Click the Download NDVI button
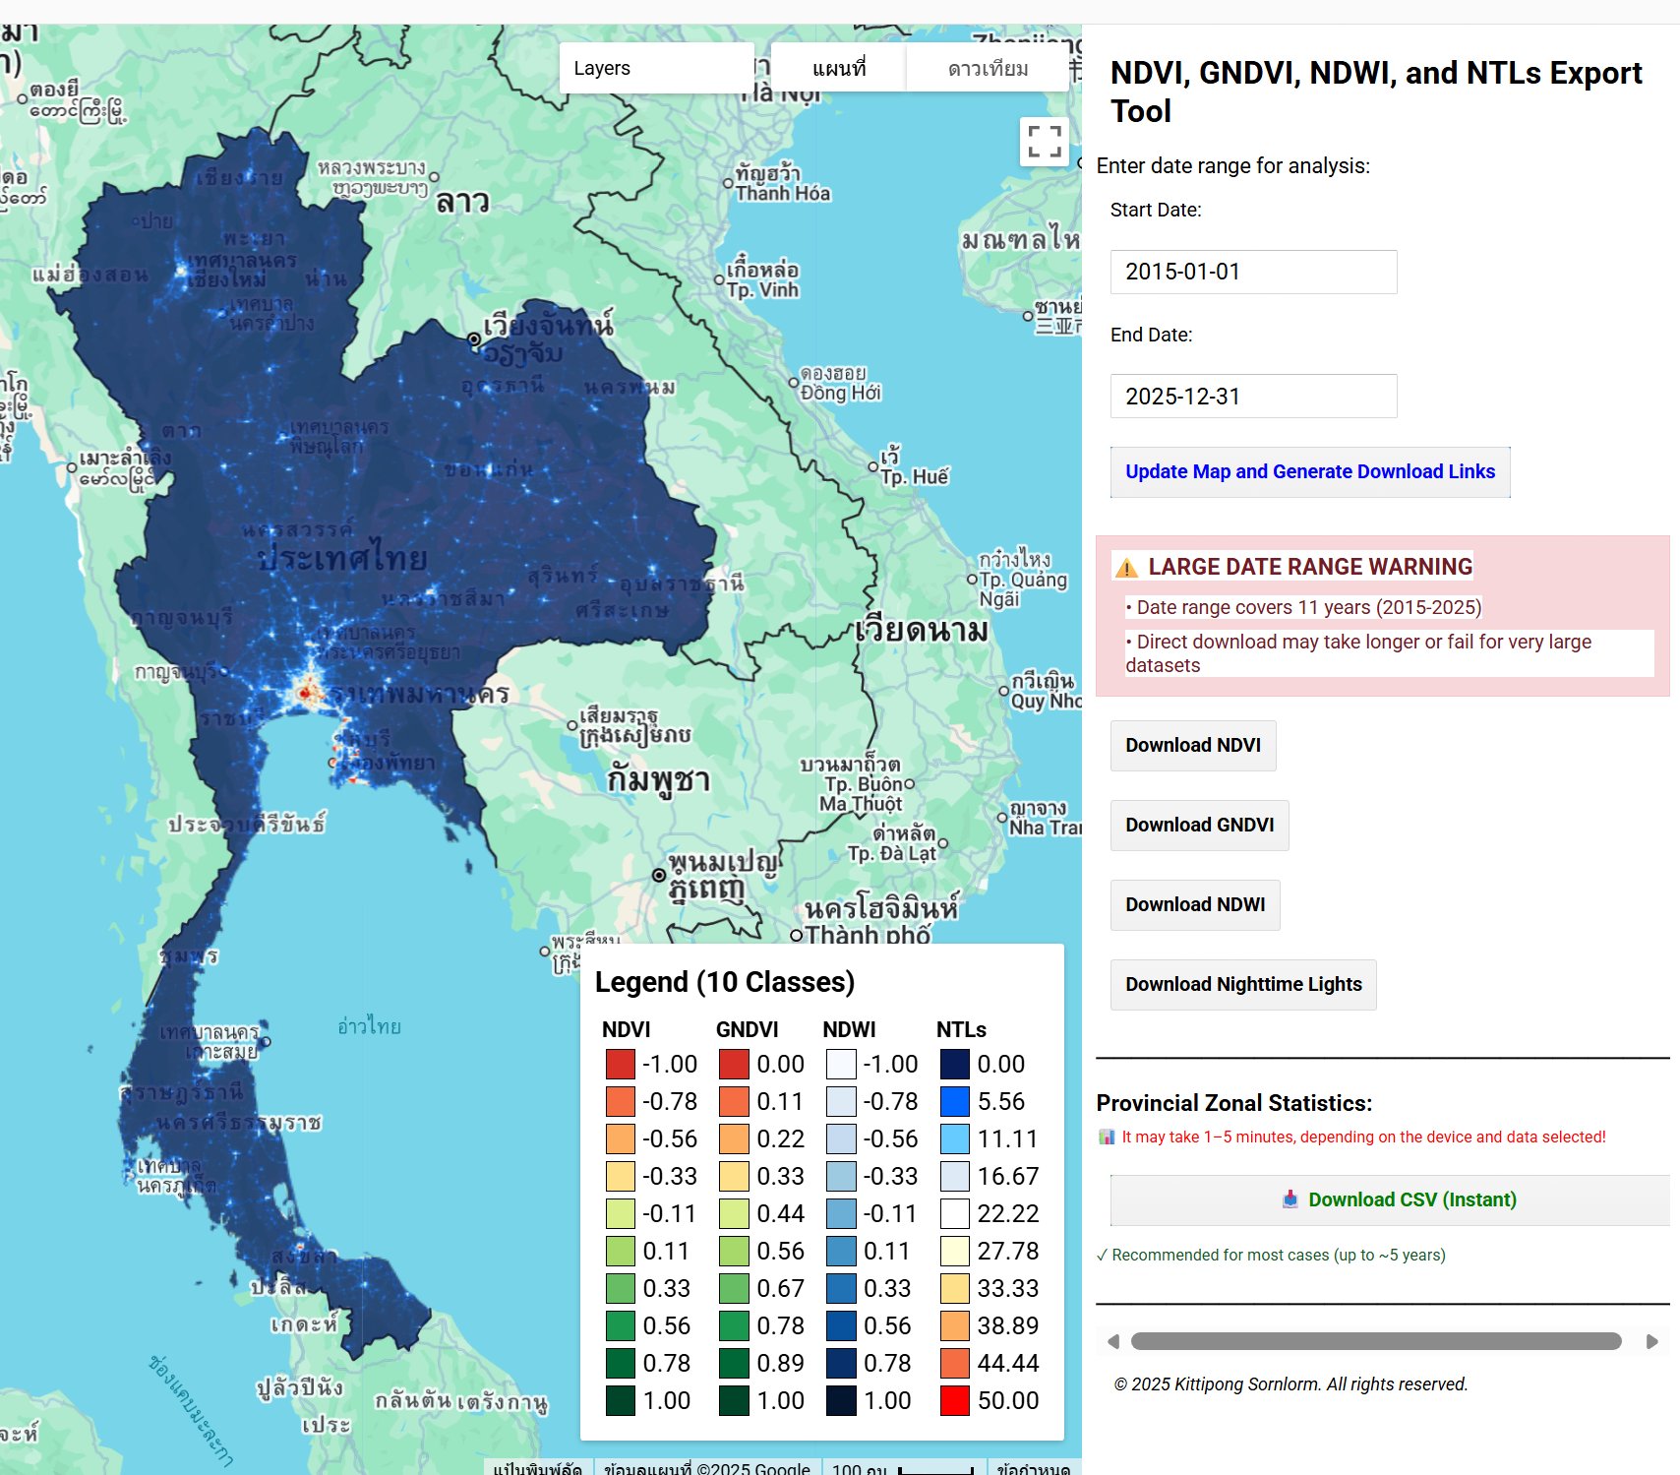The width and height of the screenshot is (1680, 1475). tap(1193, 746)
